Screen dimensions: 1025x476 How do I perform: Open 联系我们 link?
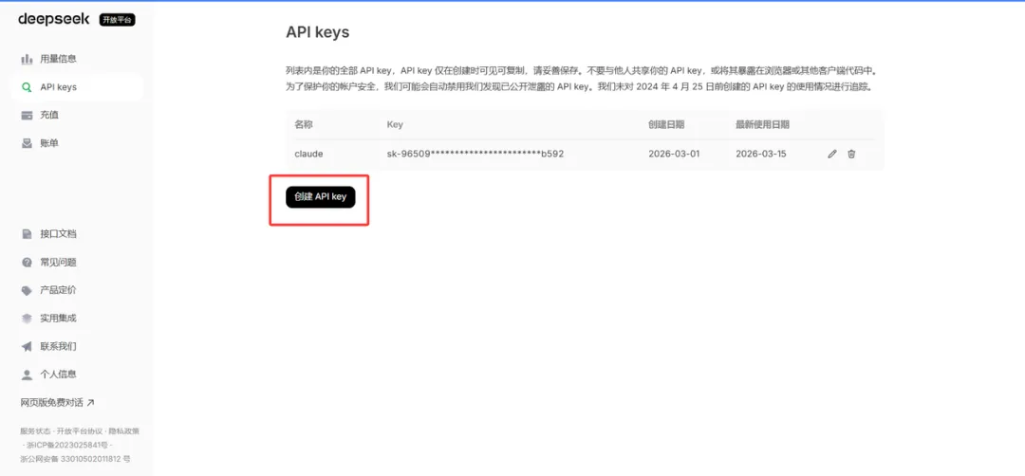[58, 346]
